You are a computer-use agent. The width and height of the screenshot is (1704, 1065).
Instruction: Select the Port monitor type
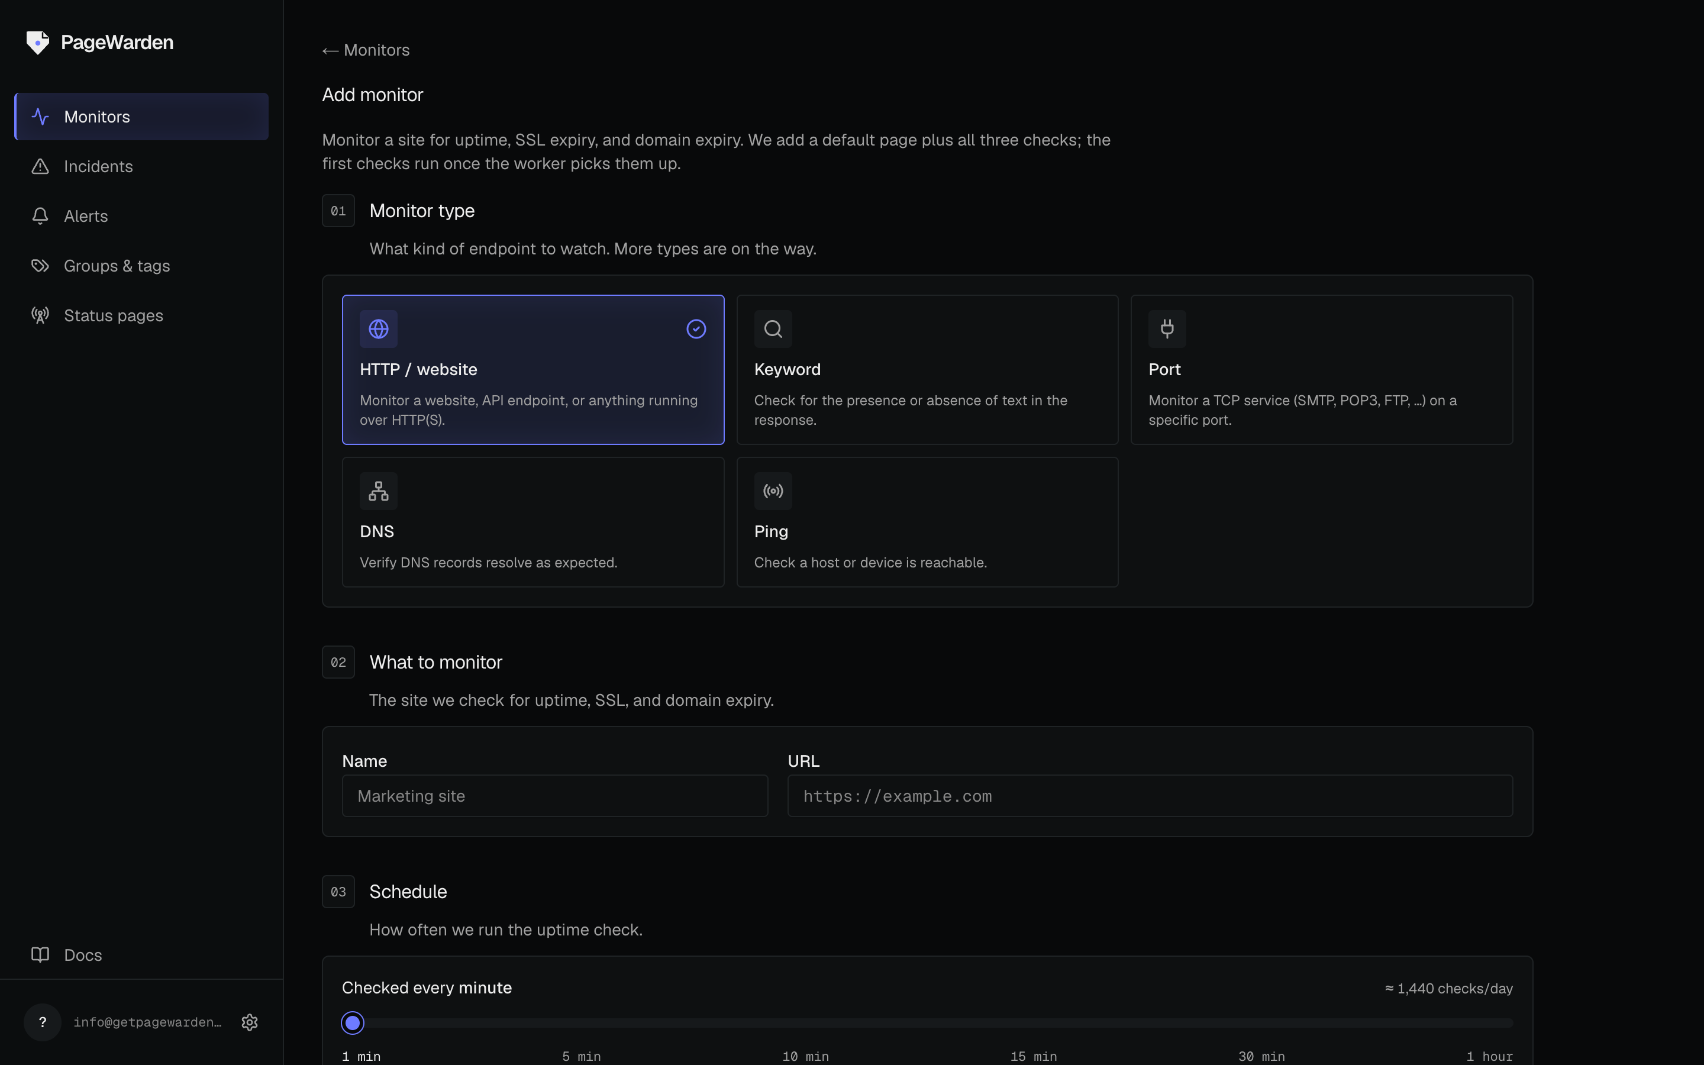pyautogui.click(x=1322, y=370)
